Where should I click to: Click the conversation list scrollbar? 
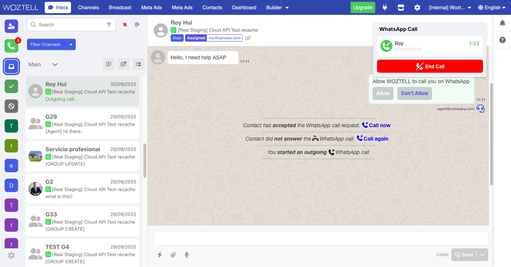point(145,160)
